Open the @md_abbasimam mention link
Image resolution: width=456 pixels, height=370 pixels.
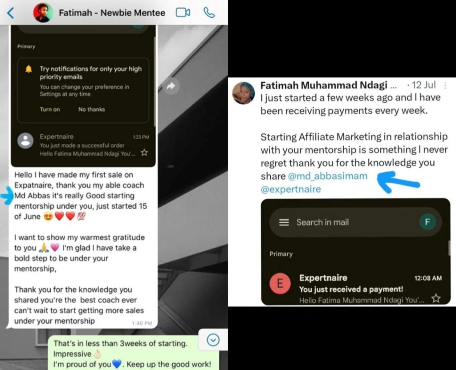(328, 176)
